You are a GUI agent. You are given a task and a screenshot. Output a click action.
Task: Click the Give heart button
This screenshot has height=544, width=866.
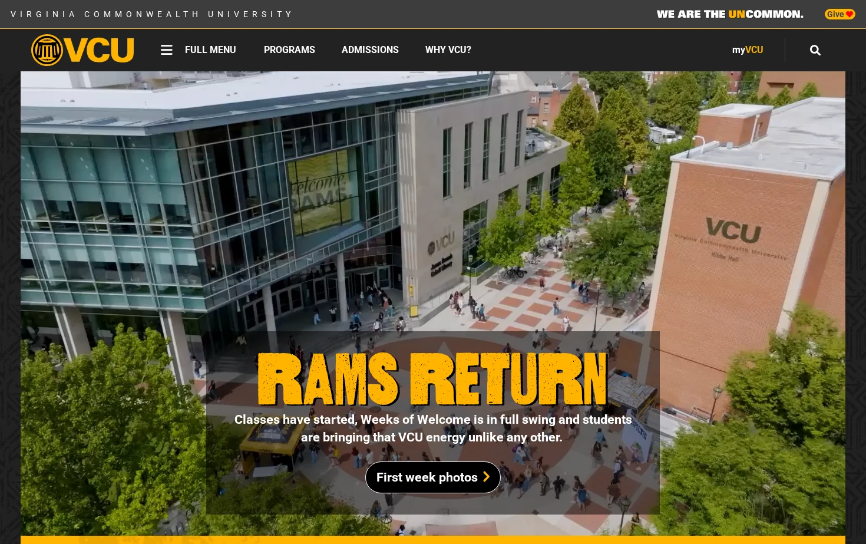coord(840,14)
